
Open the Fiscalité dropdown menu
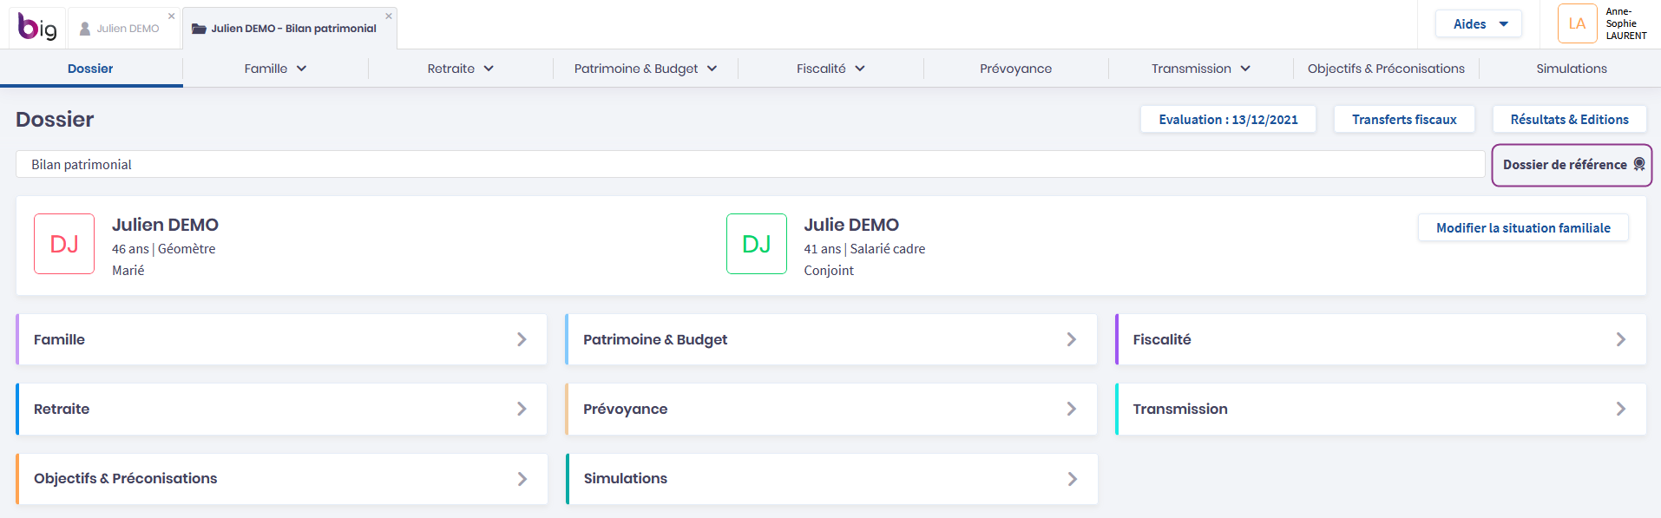click(x=830, y=69)
